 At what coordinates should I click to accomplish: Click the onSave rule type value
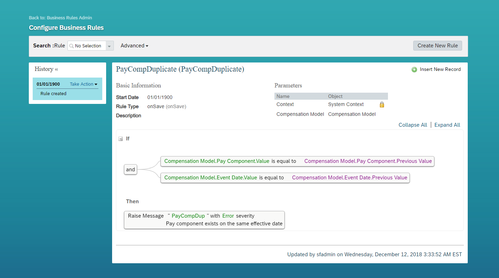[x=167, y=106]
